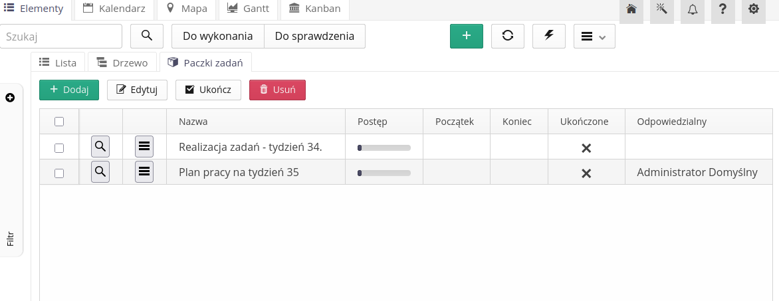Open row menu for "Realizacja zadań - tydzień 34."
Screen dimensions: 779x301
[144, 147]
